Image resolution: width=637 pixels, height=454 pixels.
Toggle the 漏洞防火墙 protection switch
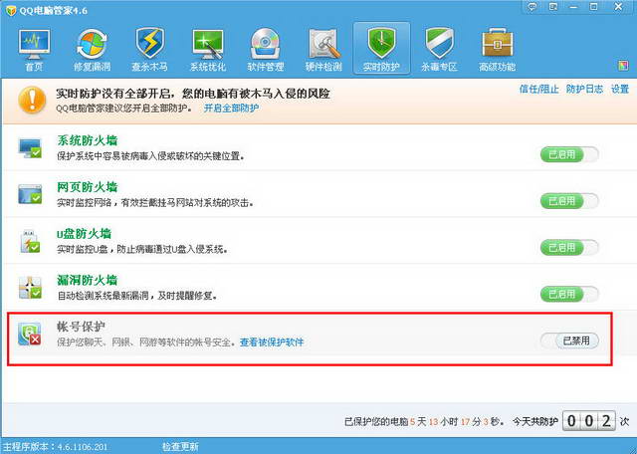[569, 294]
